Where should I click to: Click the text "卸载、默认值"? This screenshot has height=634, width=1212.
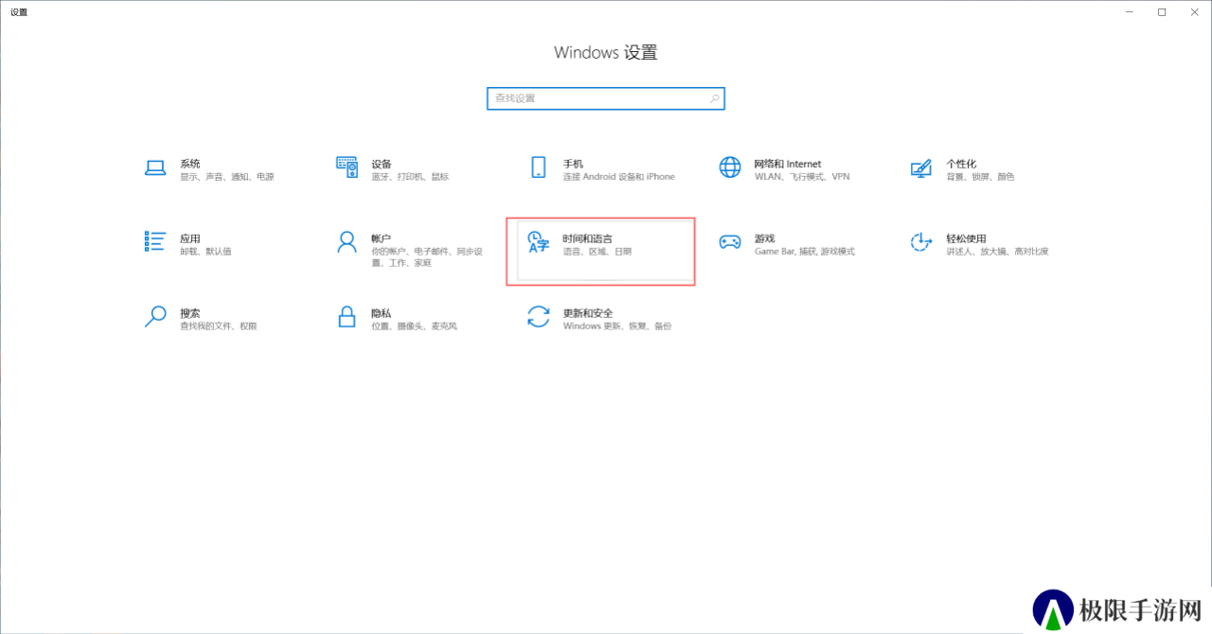[x=205, y=252]
